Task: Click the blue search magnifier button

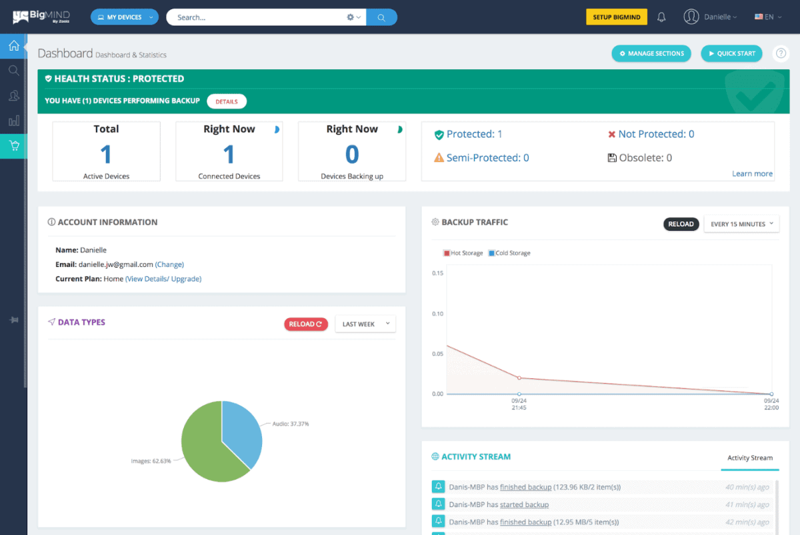Action: coord(381,17)
